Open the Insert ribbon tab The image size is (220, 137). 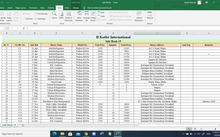[x=10, y=8]
